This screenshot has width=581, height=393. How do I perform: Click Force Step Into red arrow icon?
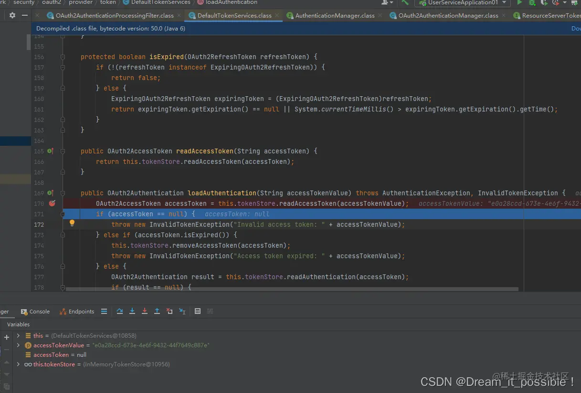145,311
